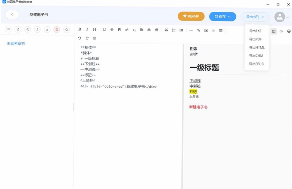Click the red 新建电子书 preview text
The width and height of the screenshot is (292, 189).
click(198, 107)
